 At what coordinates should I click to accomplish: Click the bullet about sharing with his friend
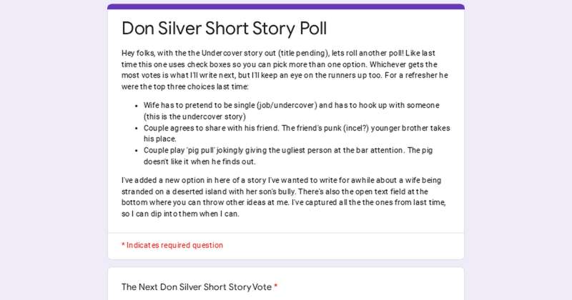[297, 134]
